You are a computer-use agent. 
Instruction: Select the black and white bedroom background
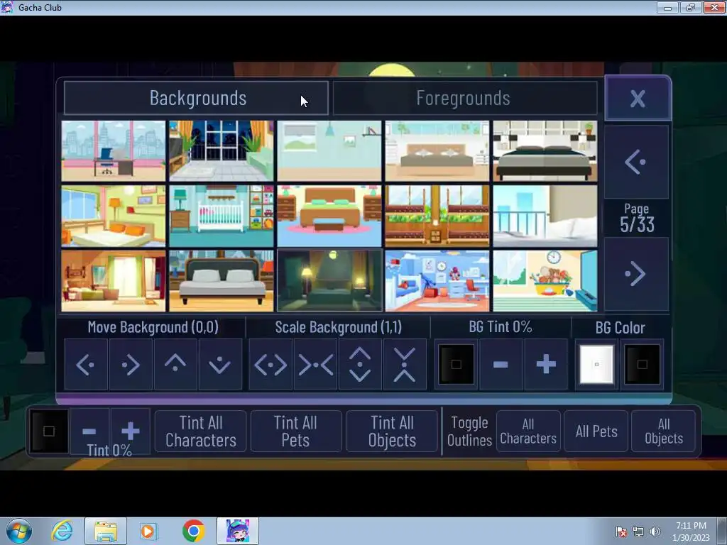tap(545, 151)
